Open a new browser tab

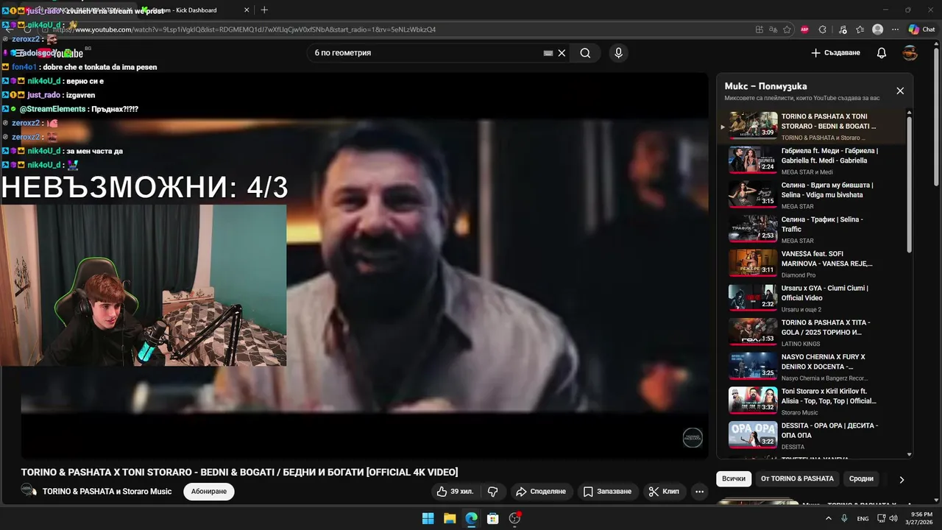click(x=264, y=10)
